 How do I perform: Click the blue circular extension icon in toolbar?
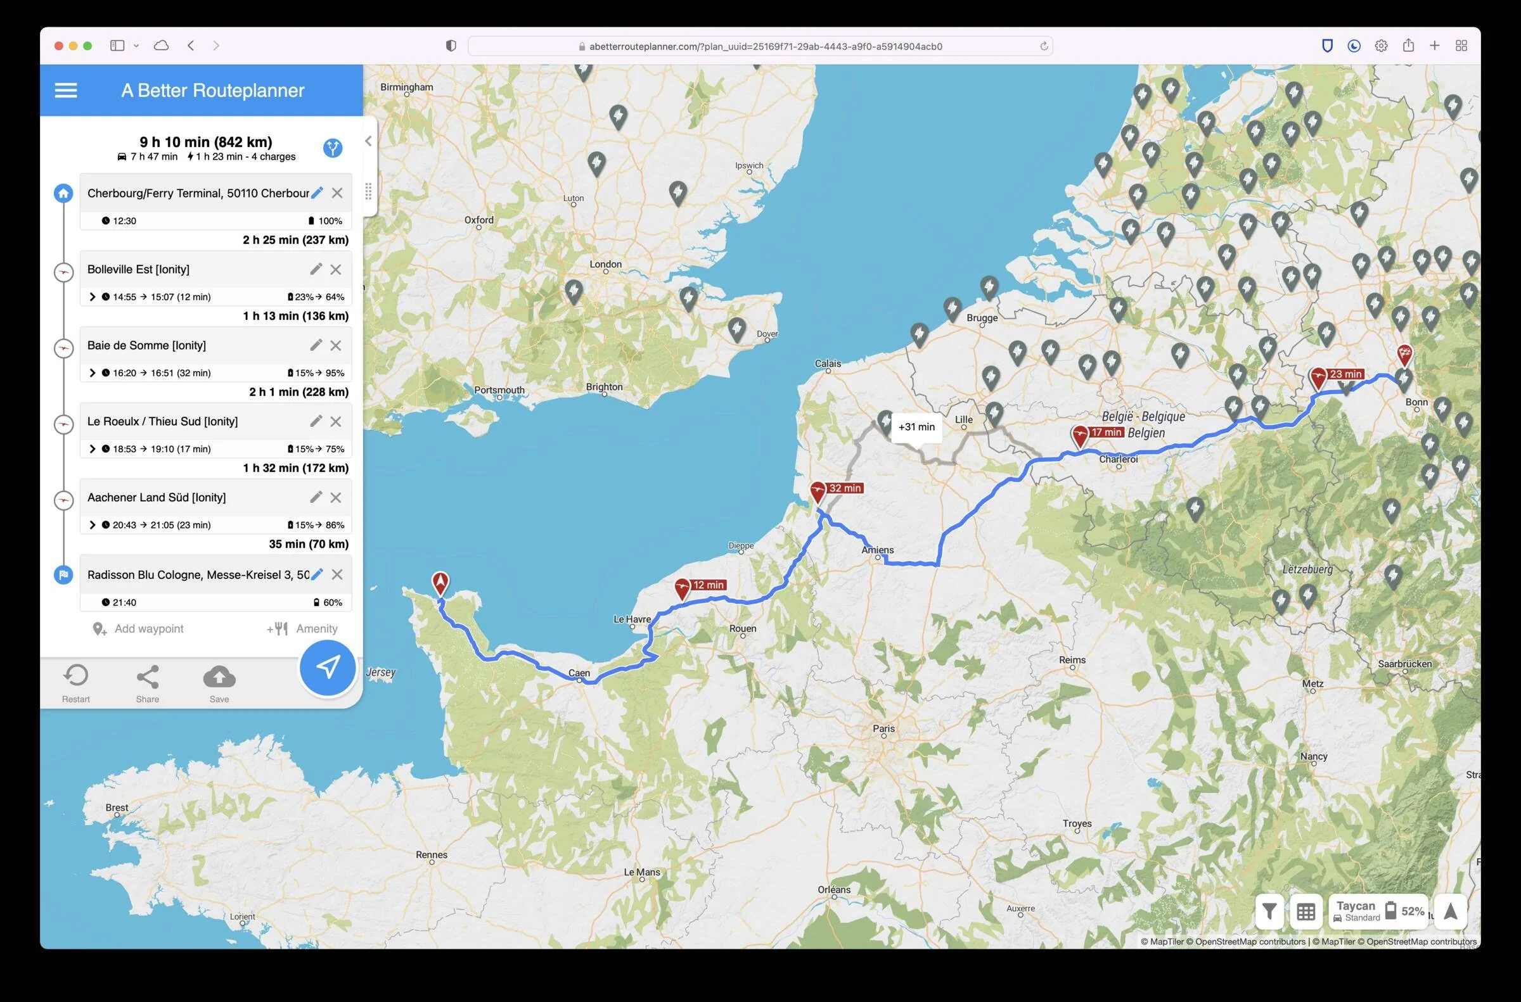click(x=1354, y=46)
